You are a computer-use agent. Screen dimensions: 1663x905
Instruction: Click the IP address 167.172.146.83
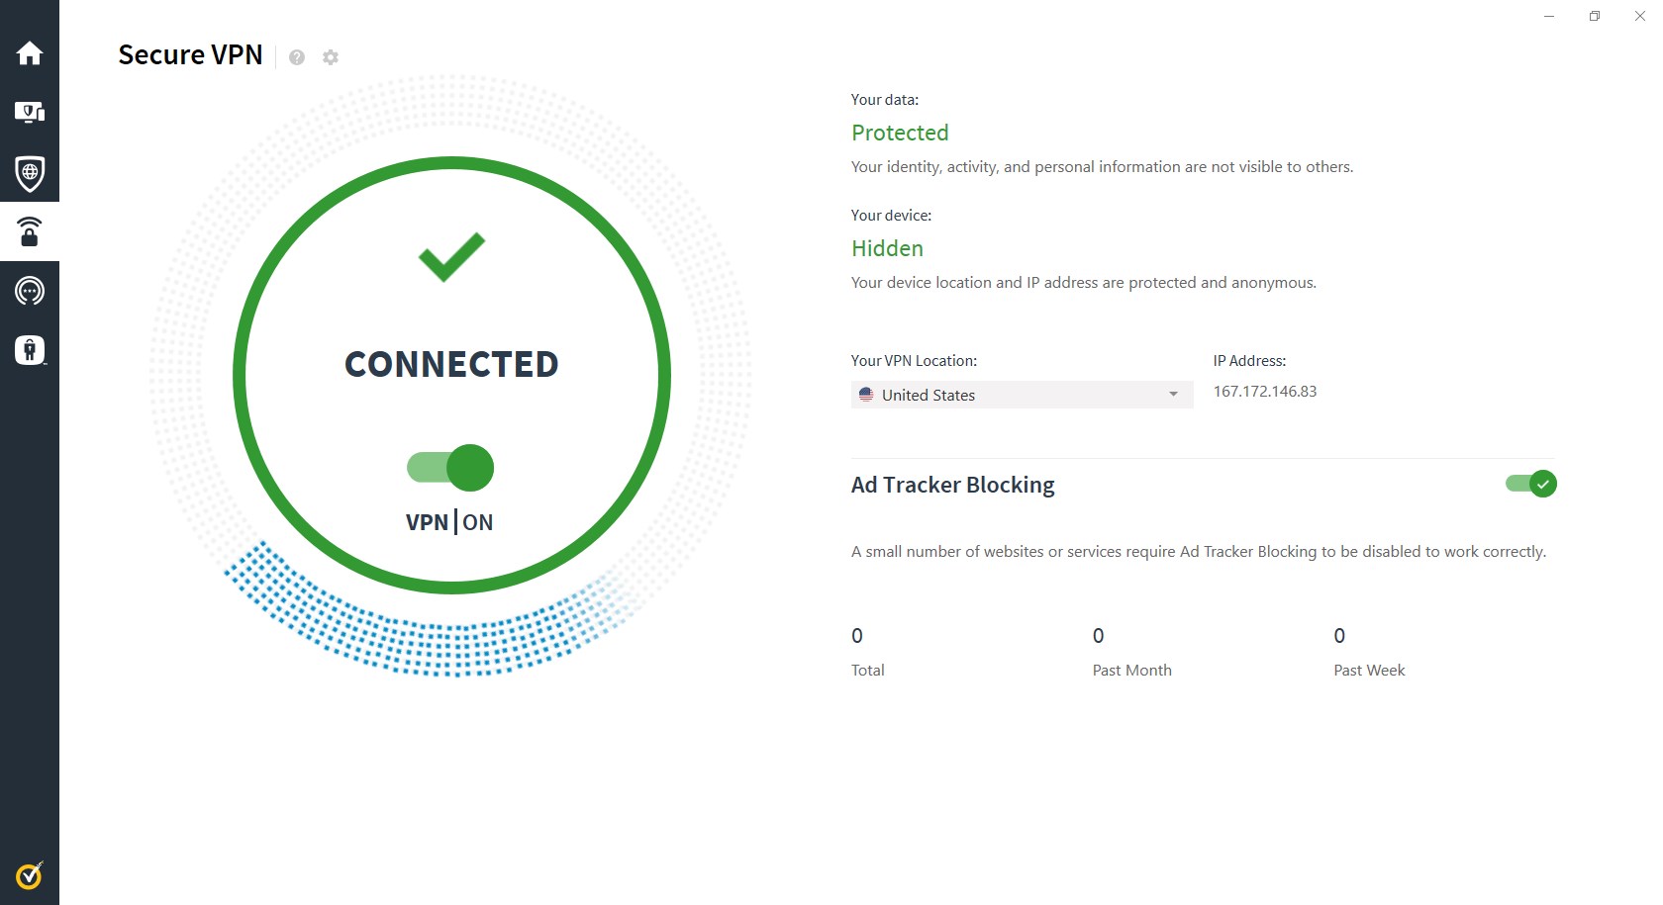click(1265, 392)
